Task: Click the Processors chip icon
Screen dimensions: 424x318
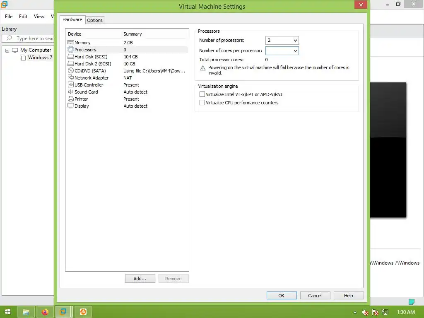Action: [70, 50]
